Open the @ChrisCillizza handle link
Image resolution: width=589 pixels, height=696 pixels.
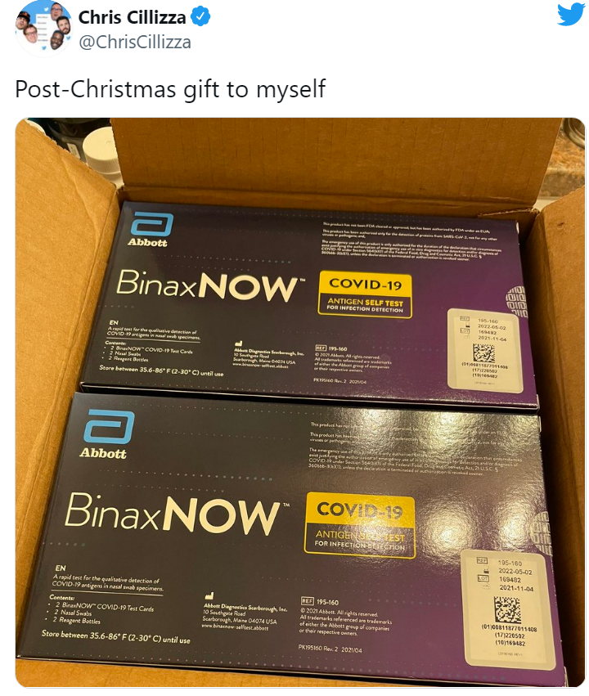click(x=134, y=43)
